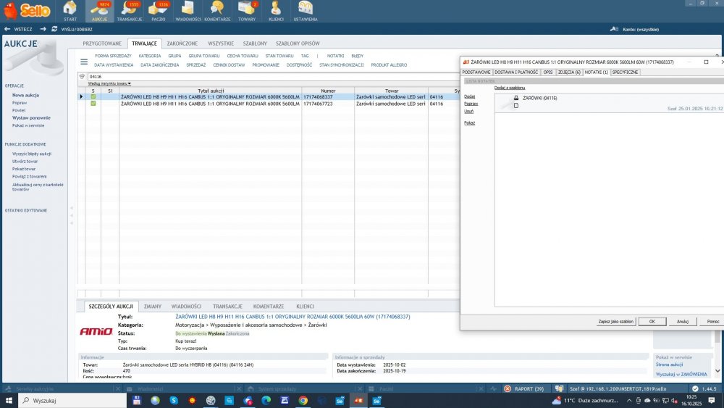Image resolution: width=724 pixels, height=408 pixels.
Task: Switch to the Zakończone auctions tab
Action: click(182, 43)
